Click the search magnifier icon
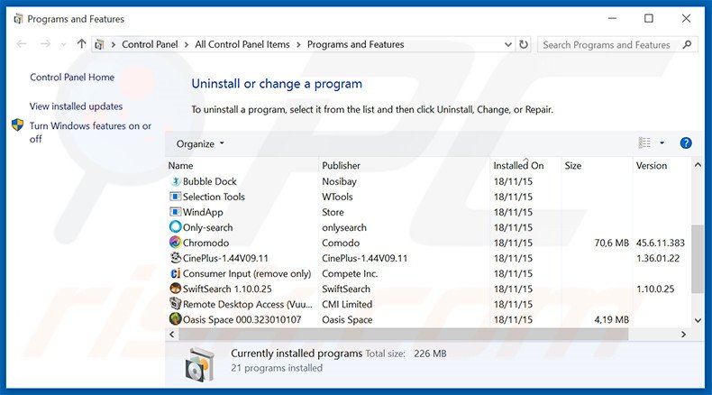This screenshot has width=712, height=395. pyautogui.click(x=688, y=44)
